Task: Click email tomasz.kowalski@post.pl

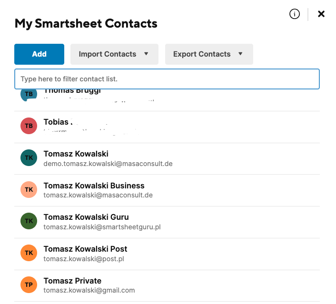Action: click(84, 259)
